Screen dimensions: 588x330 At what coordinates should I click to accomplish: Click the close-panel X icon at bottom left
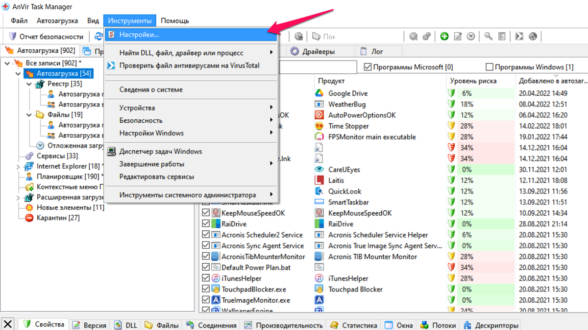pos(8,324)
